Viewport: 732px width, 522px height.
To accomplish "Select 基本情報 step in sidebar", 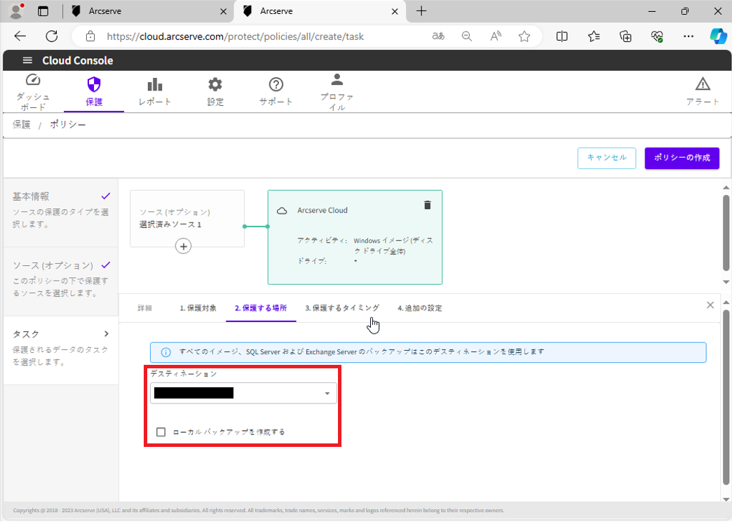I will pyautogui.click(x=32, y=196).
